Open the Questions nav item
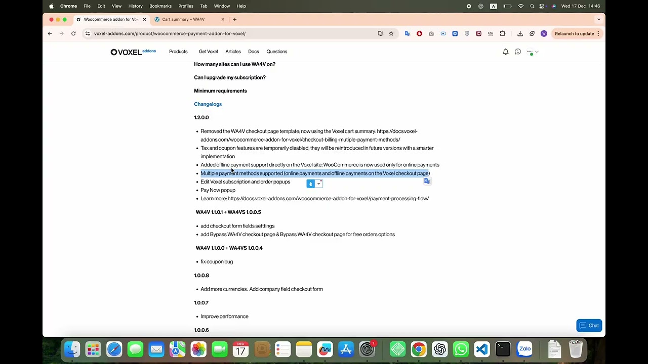Screen dimensions: 648x364 [x=277, y=52]
